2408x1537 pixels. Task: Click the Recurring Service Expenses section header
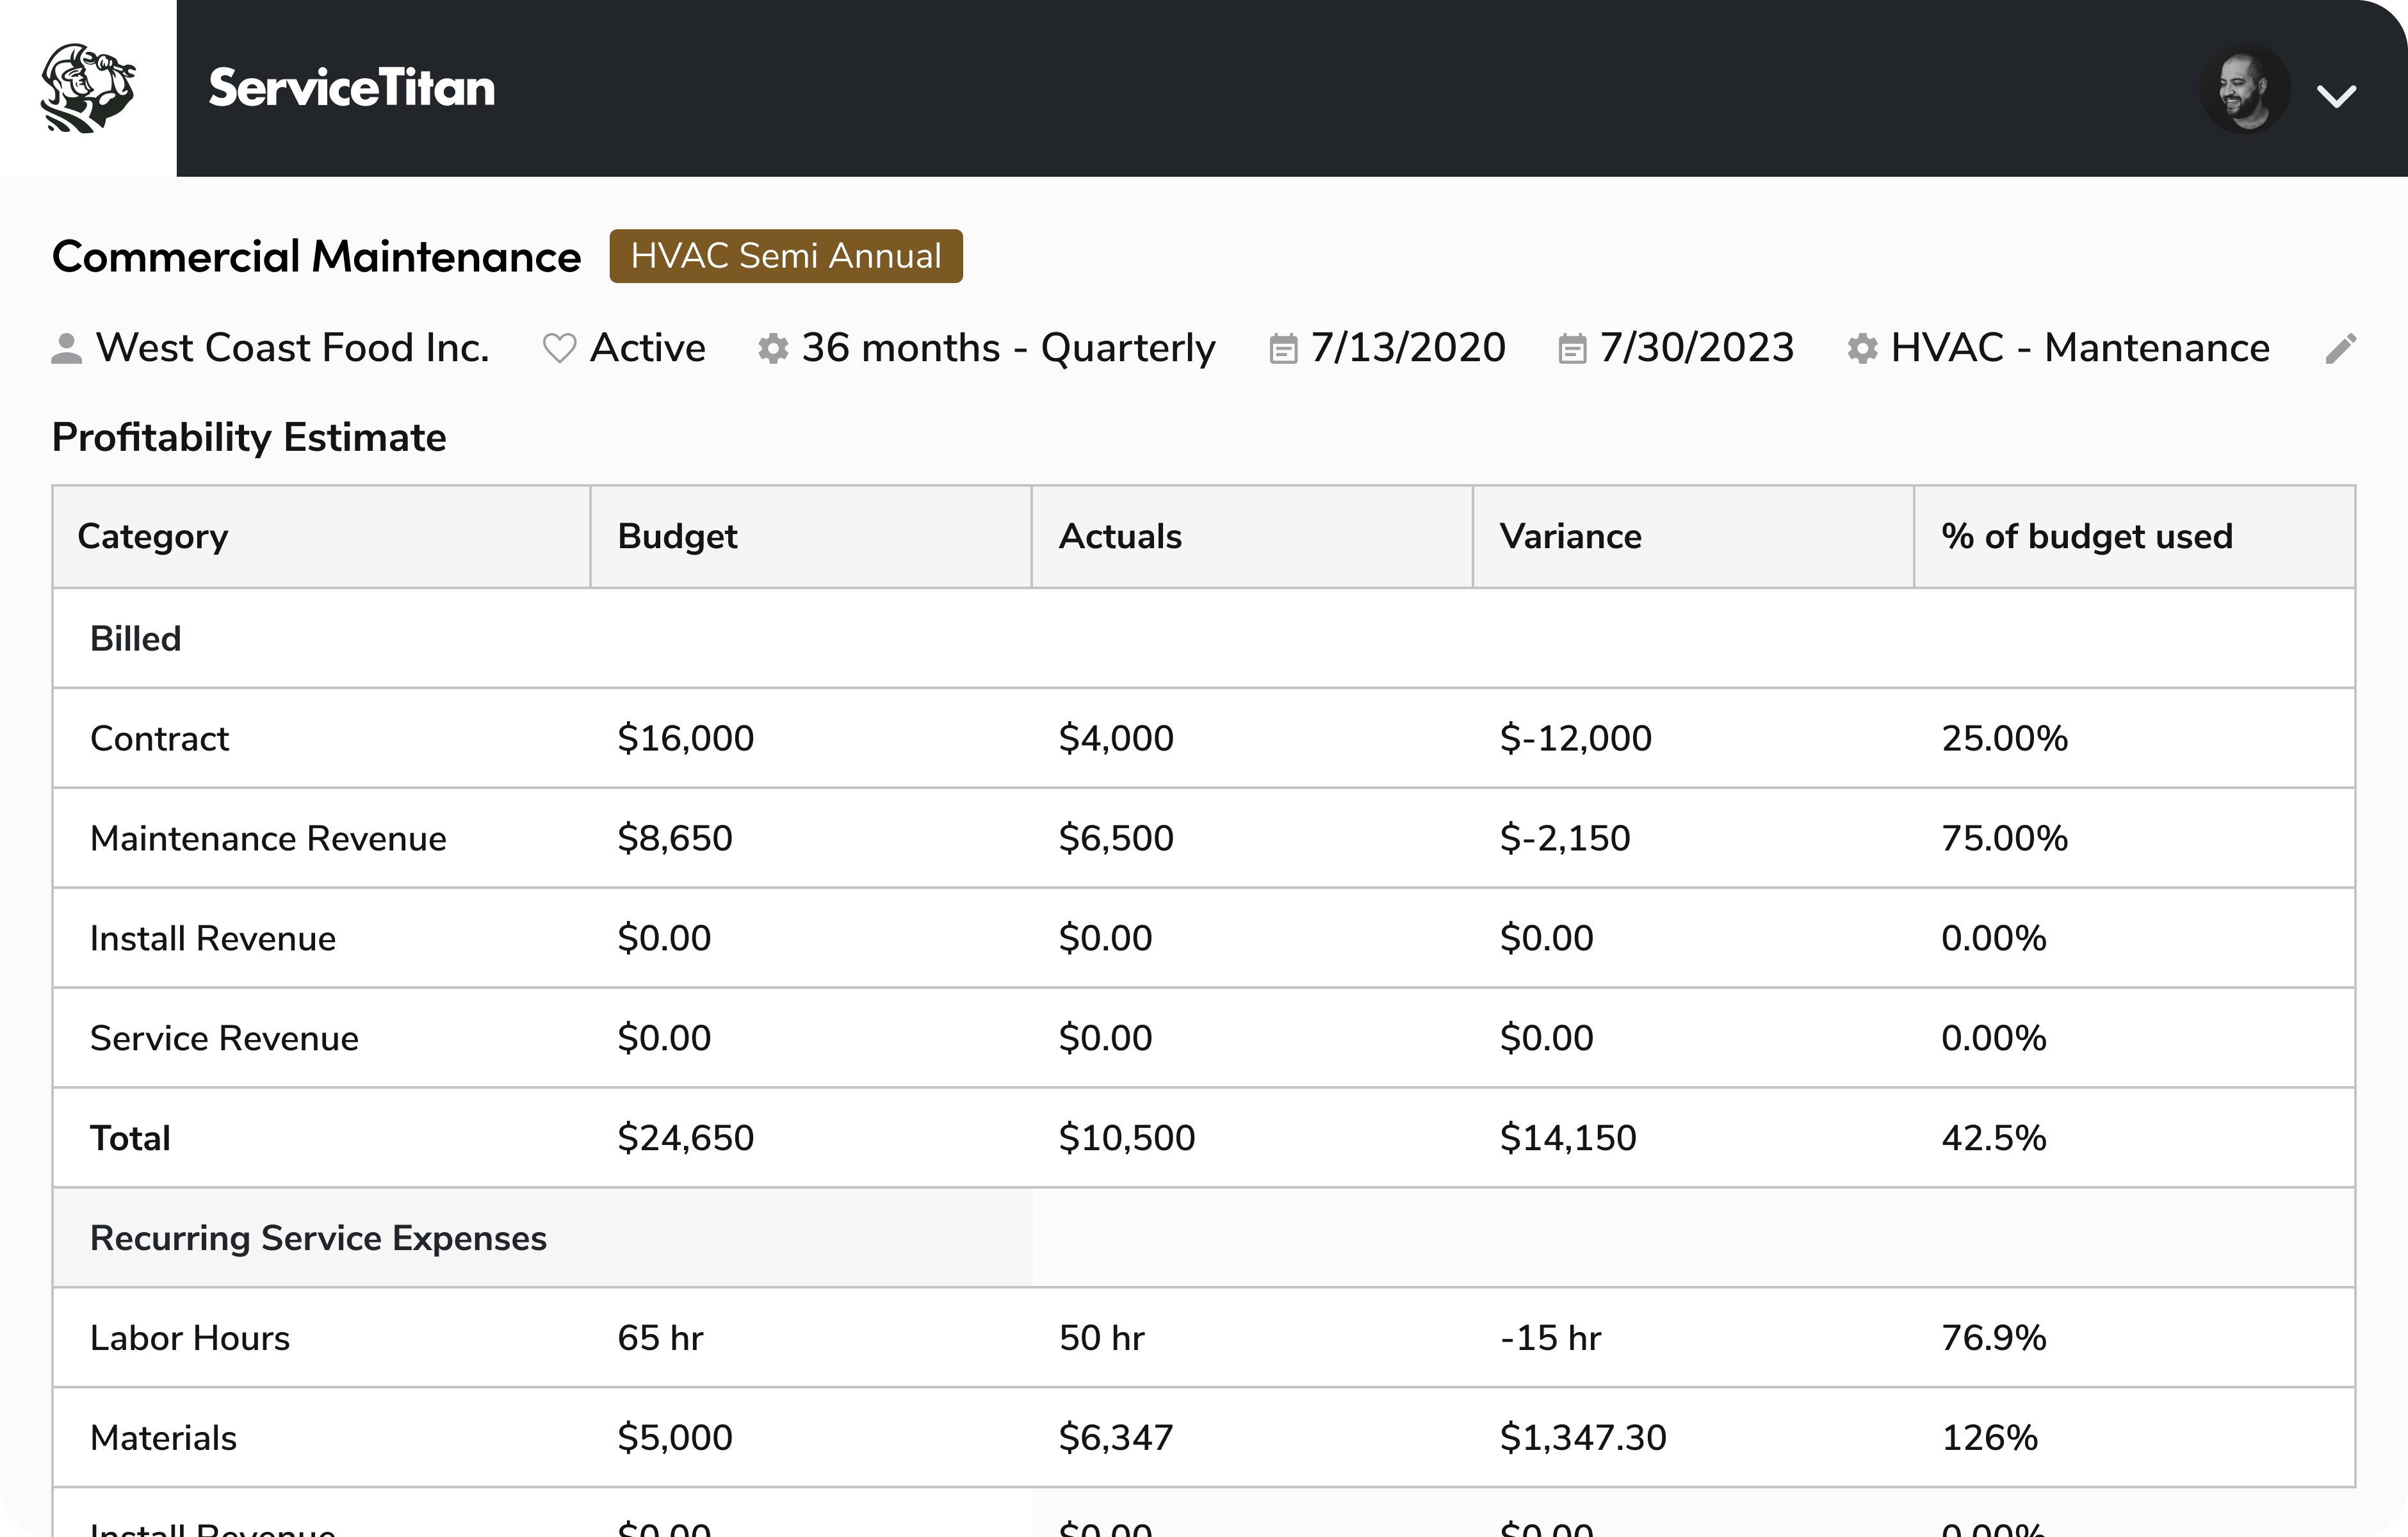(x=318, y=1238)
